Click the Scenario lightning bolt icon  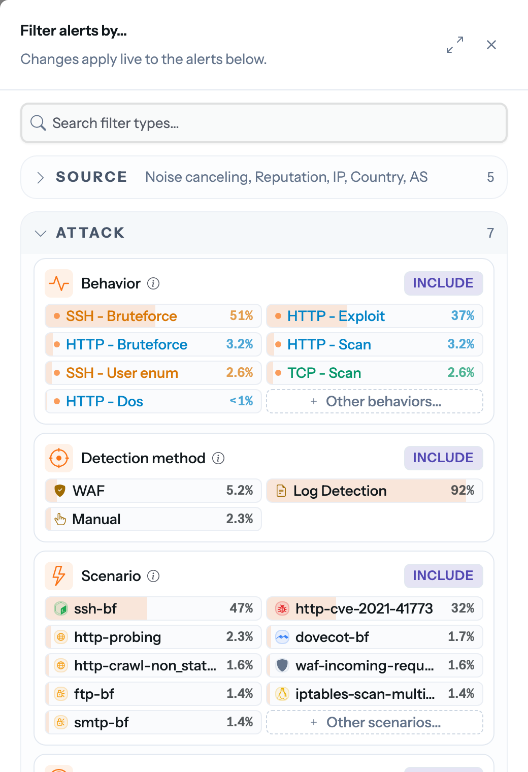point(59,576)
